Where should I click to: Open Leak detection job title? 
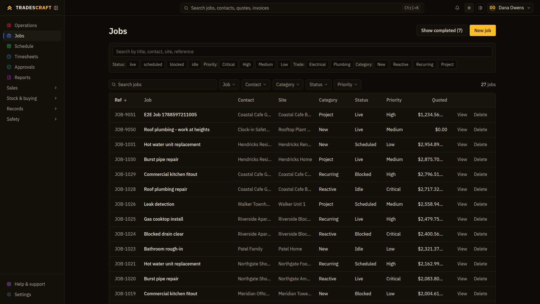point(159,204)
